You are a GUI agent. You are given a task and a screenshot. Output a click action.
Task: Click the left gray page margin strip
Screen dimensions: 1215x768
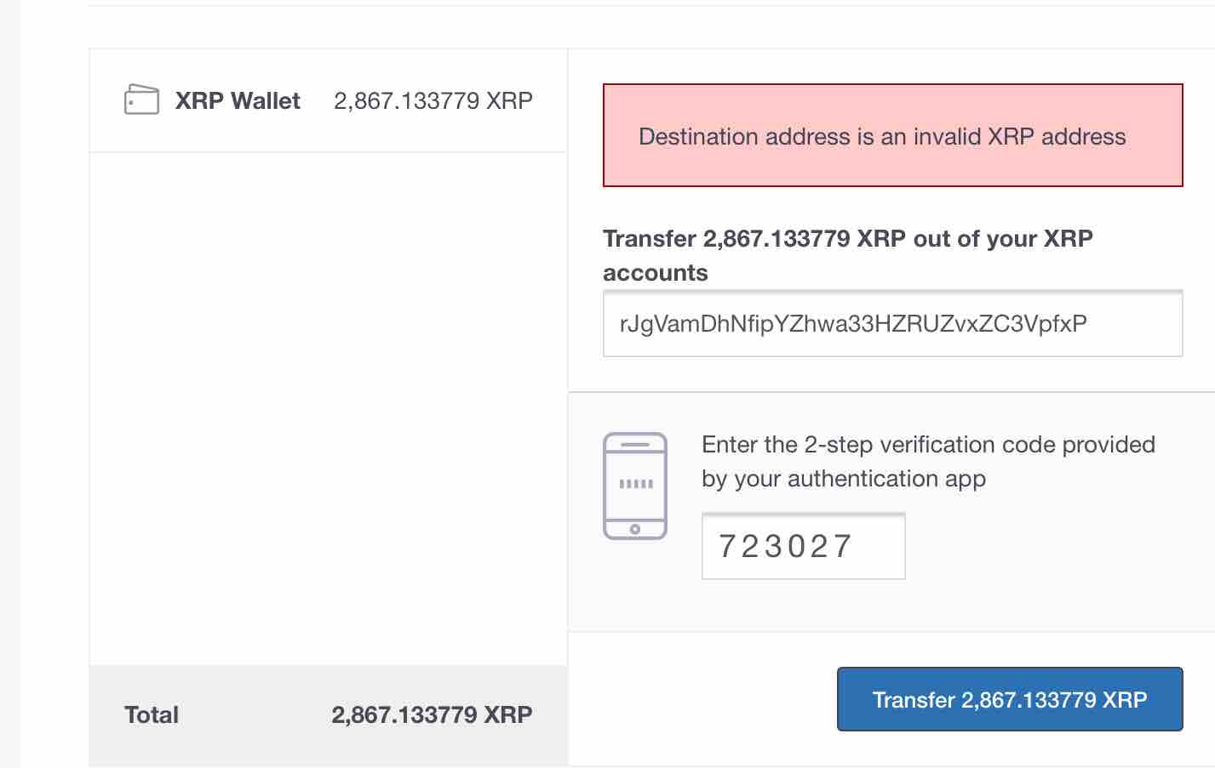click(x=9, y=383)
